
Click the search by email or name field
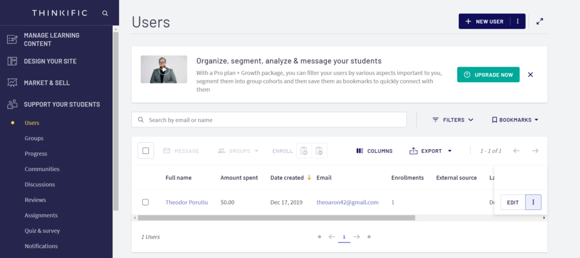click(x=275, y=120)
